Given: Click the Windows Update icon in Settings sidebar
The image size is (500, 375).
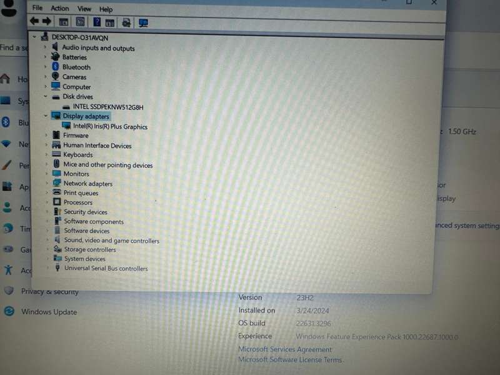Looking at the screenshot, I should 9,311.
